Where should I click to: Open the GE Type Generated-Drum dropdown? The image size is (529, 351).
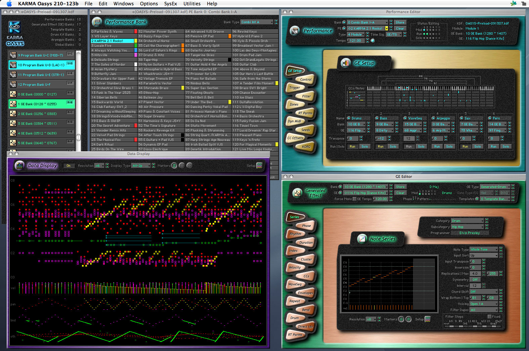495,187
